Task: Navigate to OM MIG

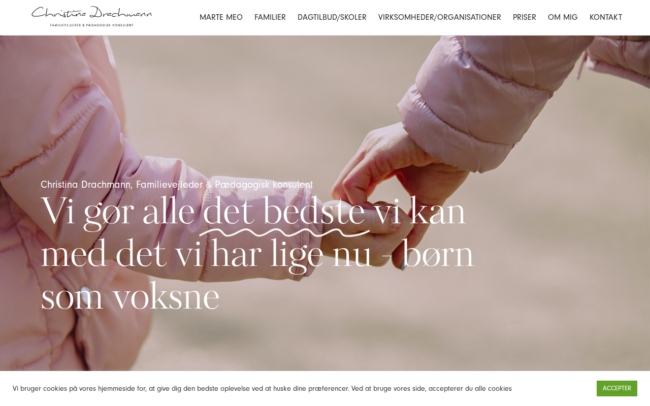Action: point(563,17)
